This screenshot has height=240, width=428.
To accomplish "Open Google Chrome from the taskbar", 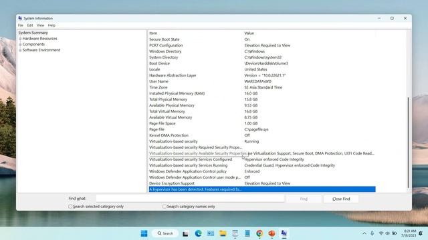I will click(259, 233).
